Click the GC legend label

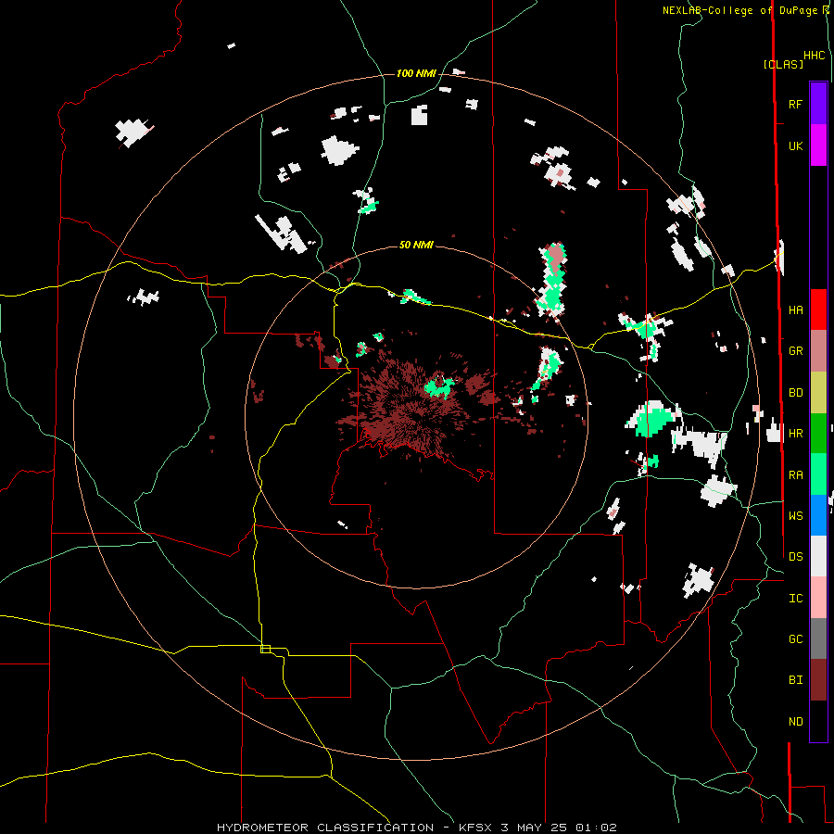pyautogui.click(x=795, y=638)
